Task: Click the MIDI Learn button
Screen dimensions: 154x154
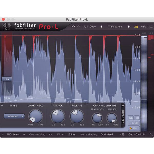Action: (13, 134)
